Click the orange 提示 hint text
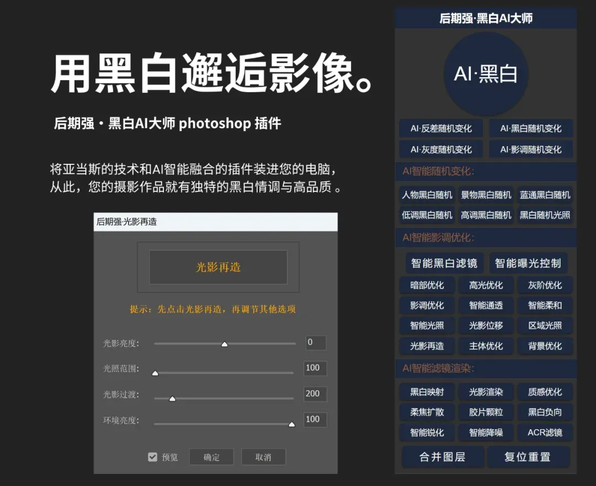Viewport: 596px width, 486px height. pos(212,309)
